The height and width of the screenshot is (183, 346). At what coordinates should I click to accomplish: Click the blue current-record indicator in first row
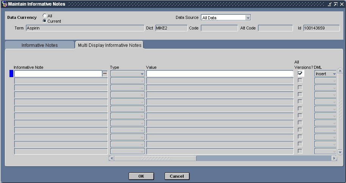(x=11, y=74)
